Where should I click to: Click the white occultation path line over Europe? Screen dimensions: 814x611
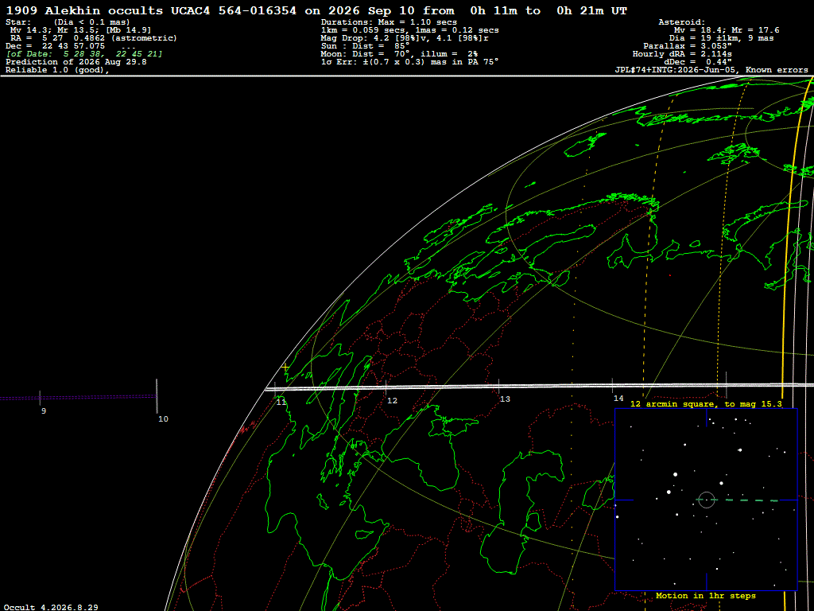coord(540,387)
